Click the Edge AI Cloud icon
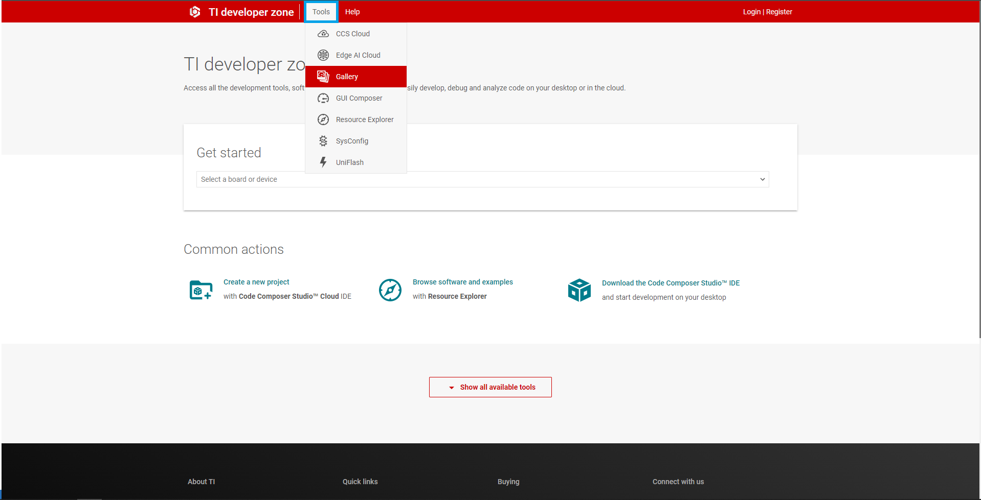 click(x=323, y=55)
